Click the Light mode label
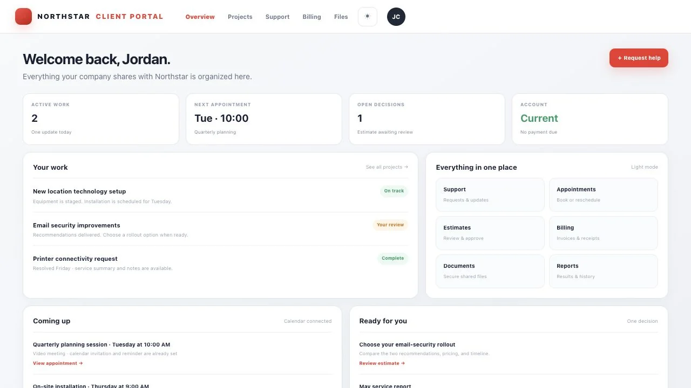The image size is (691, 388). (x=645, y=167)
